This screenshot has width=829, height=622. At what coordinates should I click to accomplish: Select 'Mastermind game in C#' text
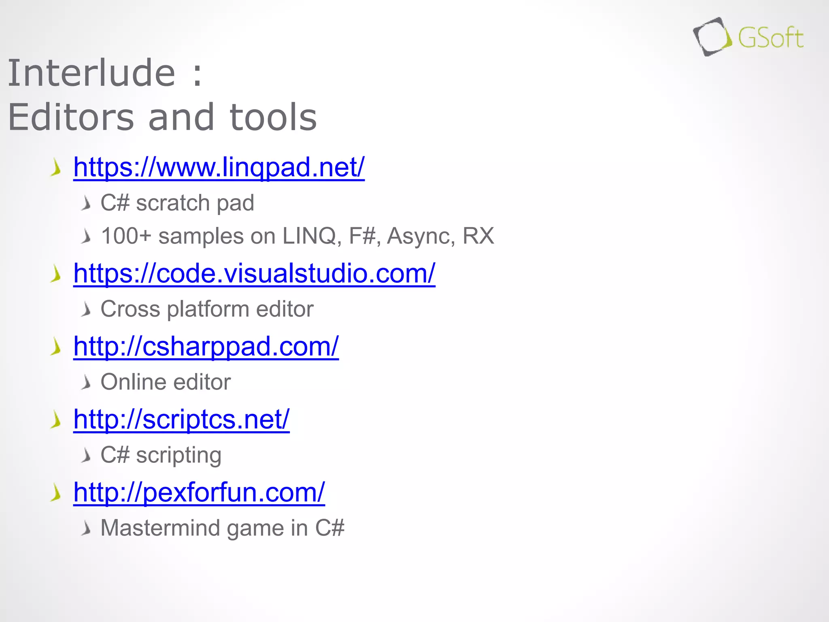222,528
